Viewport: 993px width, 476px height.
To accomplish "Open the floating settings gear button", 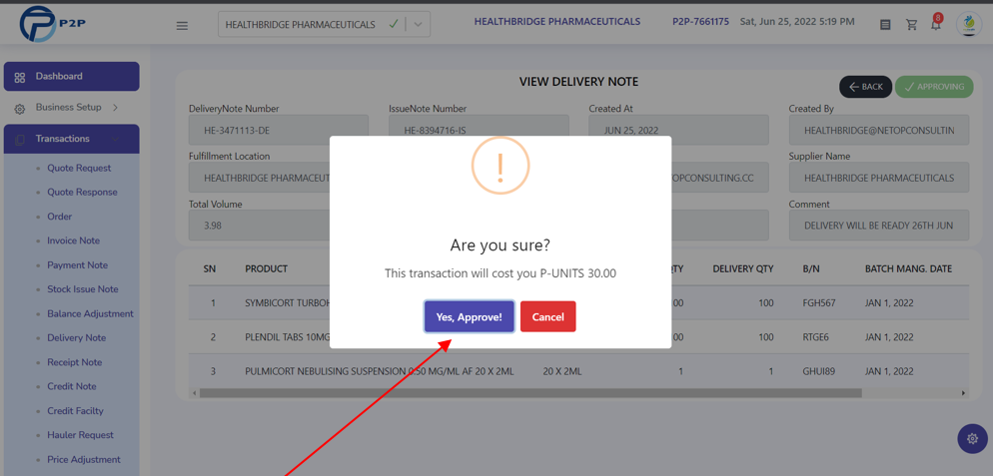I will pyautogui.click(x=973, y=438).
